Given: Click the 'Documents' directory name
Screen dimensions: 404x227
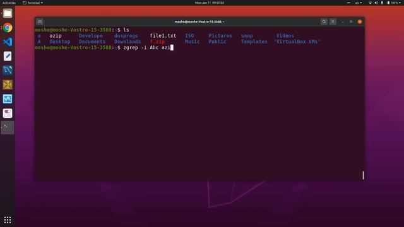Looking at the screenshot, I should (92, 42).
